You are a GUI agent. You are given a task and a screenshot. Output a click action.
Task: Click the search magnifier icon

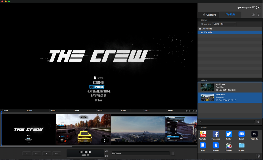tap(201, 122)
